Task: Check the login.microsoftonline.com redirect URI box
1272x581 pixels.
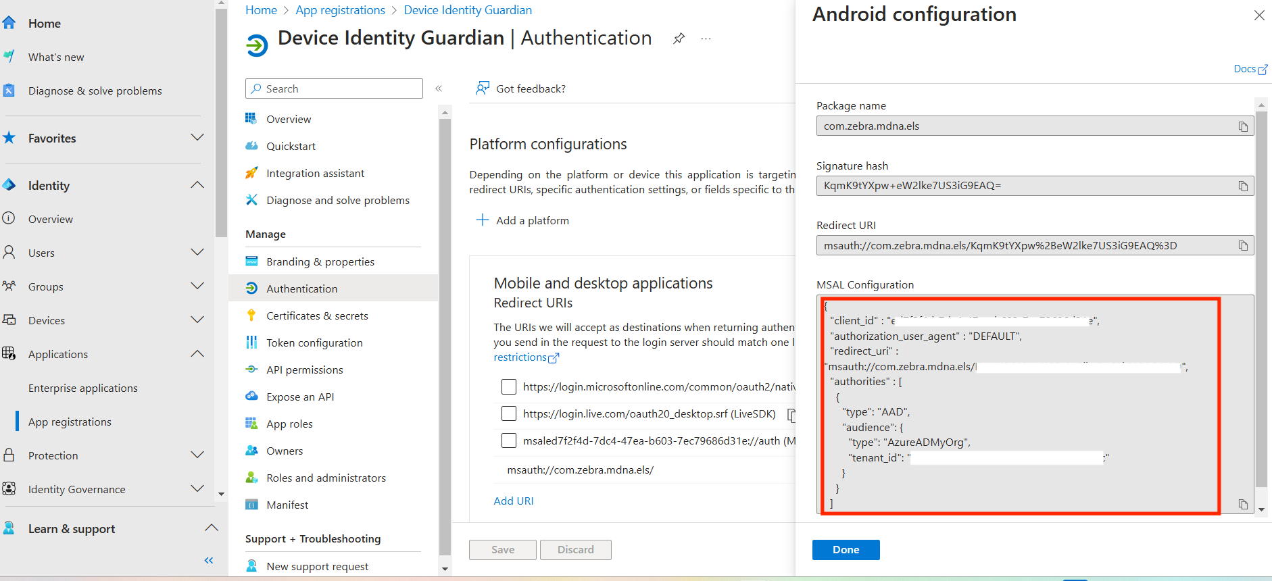Action: pyautogui.click(x=509, y=386)
